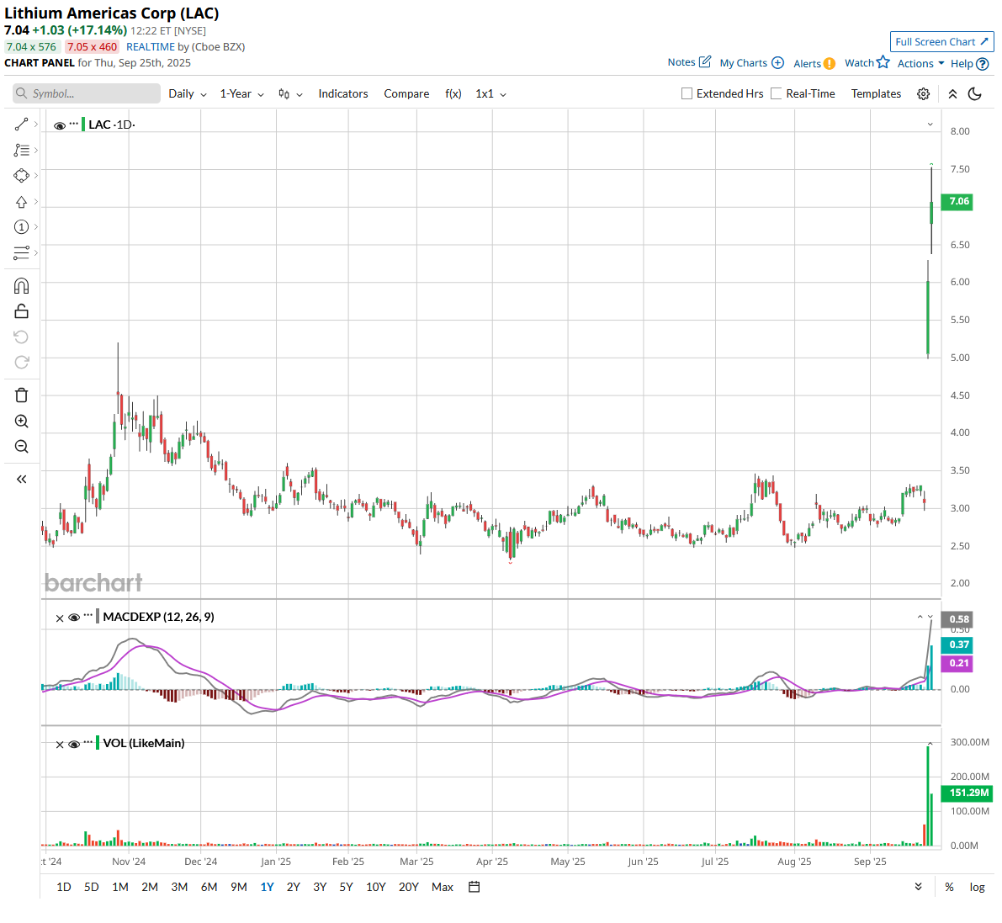Open more options for VOL indicator
The height and width of the screenshot is (923, 1002).
[x=88, y=742]
